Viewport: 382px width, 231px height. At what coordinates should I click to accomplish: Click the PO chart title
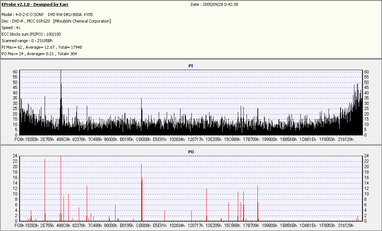click(x=191, y=152)
